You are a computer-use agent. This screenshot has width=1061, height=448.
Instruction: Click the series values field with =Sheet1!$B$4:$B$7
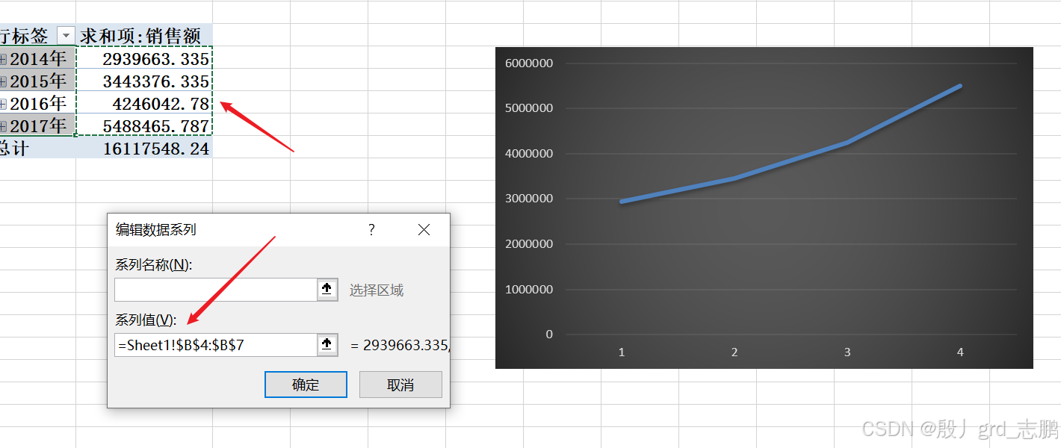pos(217,345)
